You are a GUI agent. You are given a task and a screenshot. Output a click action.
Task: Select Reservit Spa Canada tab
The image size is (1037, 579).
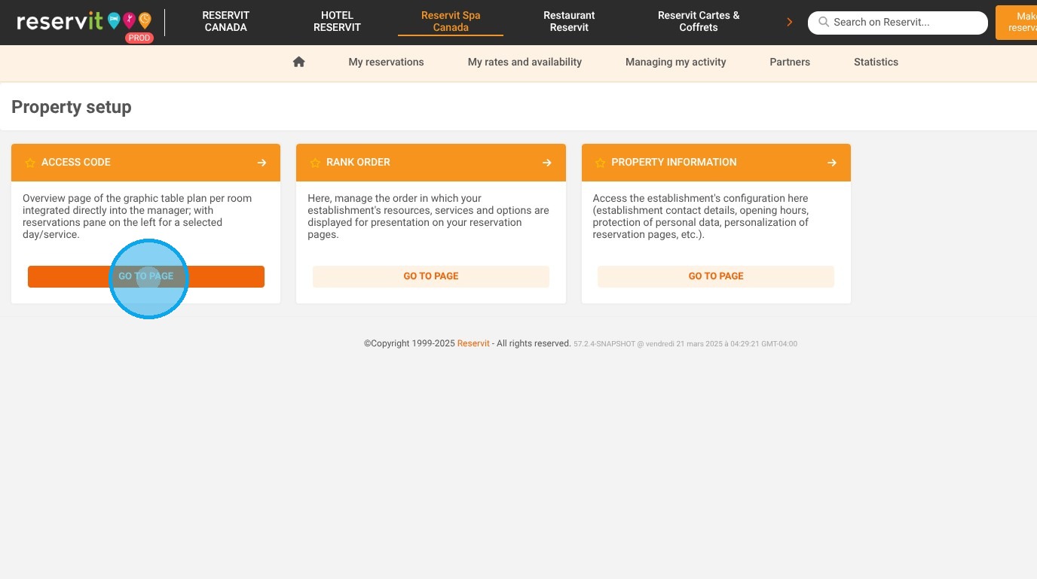pos(451,21)
